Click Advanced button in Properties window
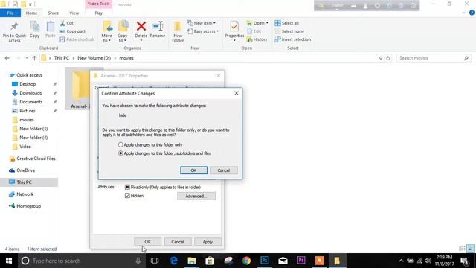 pyautogui.click(x=196, y=197)
